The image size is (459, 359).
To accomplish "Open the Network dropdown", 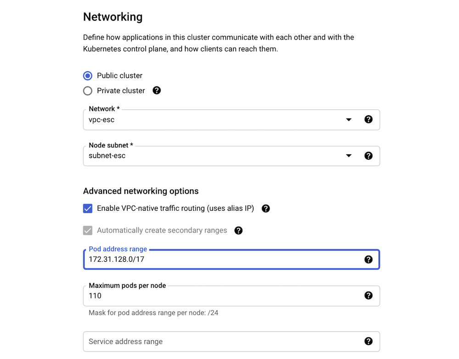I will coord(349,119).
